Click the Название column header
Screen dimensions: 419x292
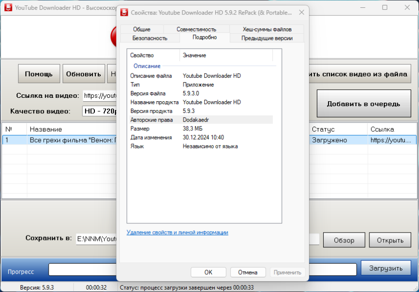tap(72, 129)
